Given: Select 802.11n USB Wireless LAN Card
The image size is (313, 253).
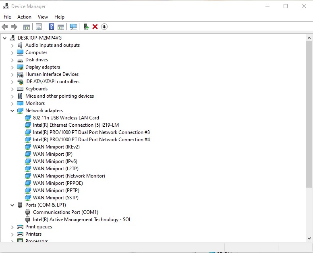Looking at the screenshot, I should pos(66,118).
